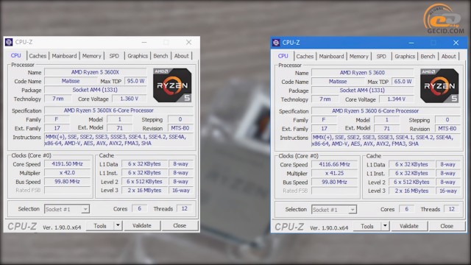The height and width of the screenshot is (265, 471).
Task: Click Level 3 cache '2 x 16 MBytes' in left window
Action: point(144,191)
